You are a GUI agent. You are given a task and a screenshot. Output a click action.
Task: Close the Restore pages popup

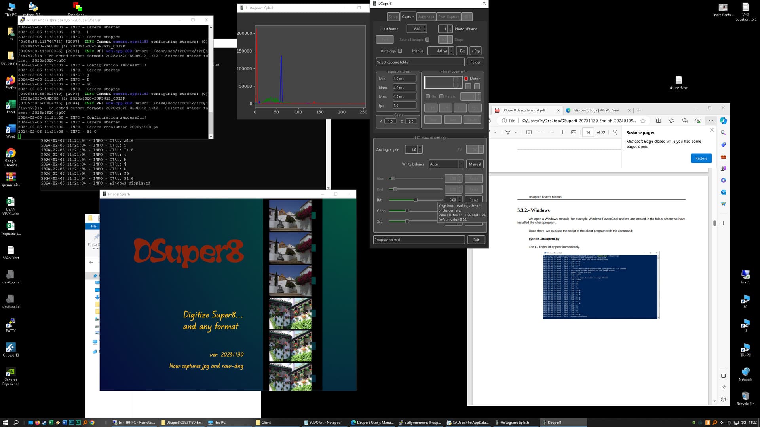712,130
